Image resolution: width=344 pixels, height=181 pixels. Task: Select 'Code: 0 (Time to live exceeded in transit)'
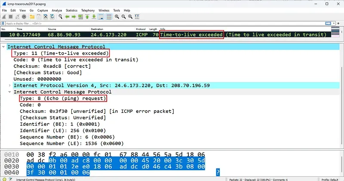point(76,60)
